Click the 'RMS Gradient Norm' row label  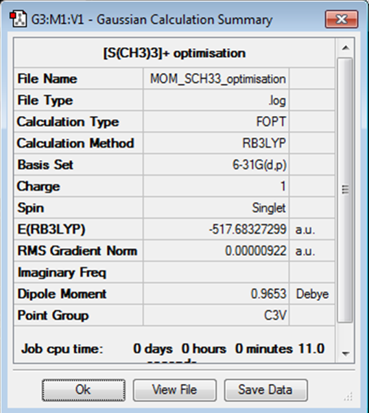click(x=78, y=251)
